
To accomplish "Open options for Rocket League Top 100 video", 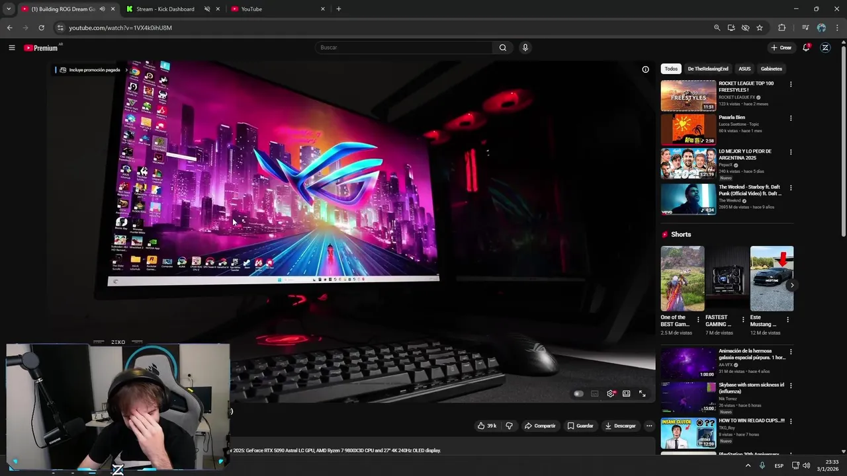I will coord(791,84).
